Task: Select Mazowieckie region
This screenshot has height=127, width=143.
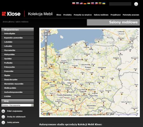Action: click(x=17, y=50)
